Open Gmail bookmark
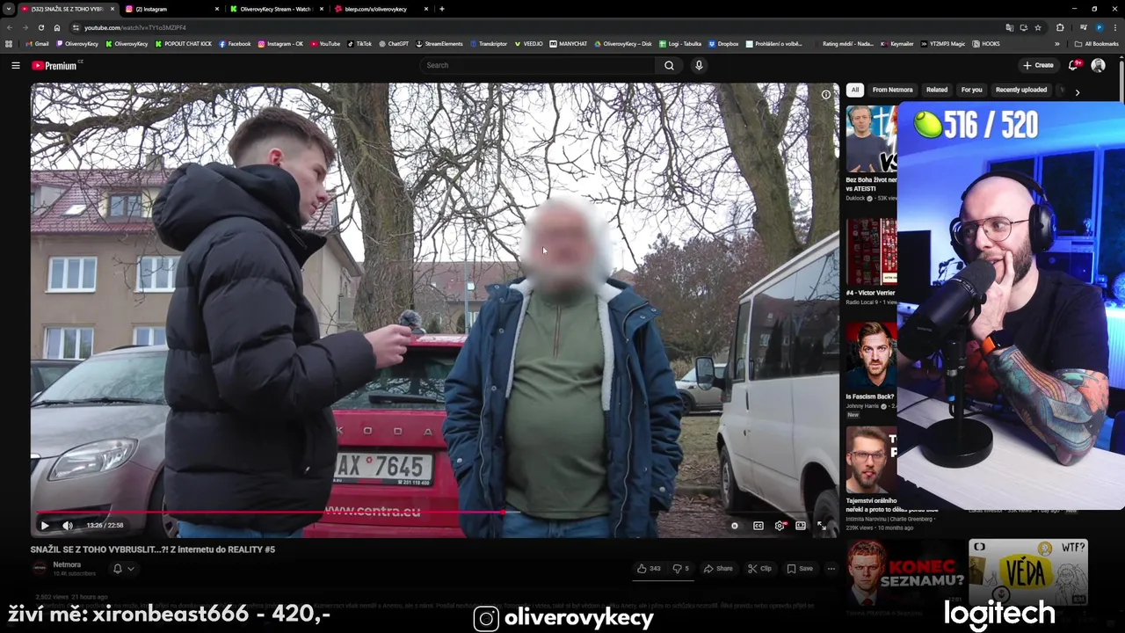The width and height of the screenshot is (1125, 633). click(38, 43)
